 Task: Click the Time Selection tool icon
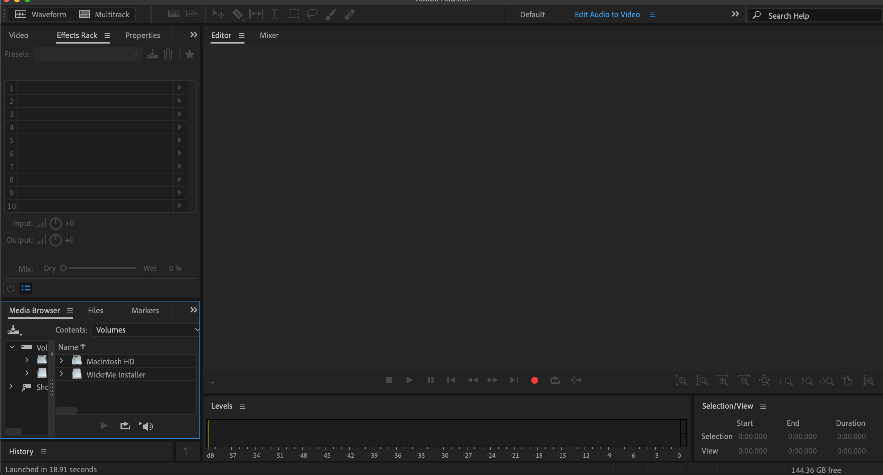273,13
